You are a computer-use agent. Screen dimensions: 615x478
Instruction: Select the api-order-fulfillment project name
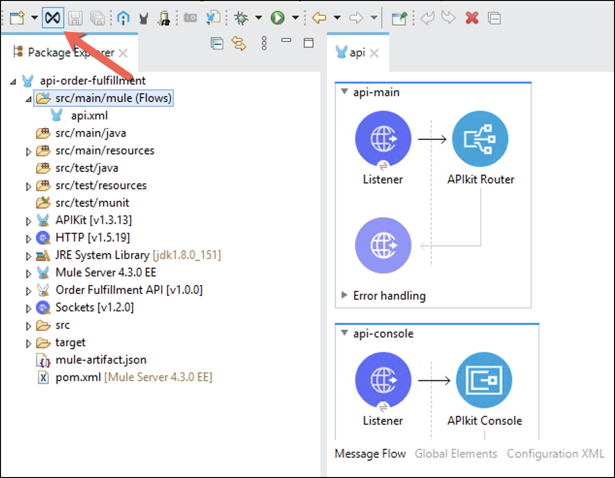(x=93, y=80)
